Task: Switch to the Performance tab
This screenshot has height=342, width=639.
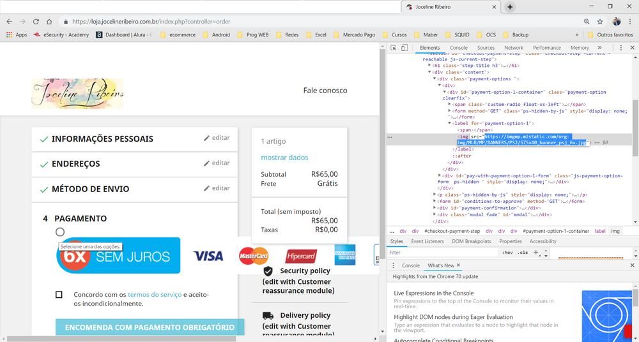Action: coord(546,48)
